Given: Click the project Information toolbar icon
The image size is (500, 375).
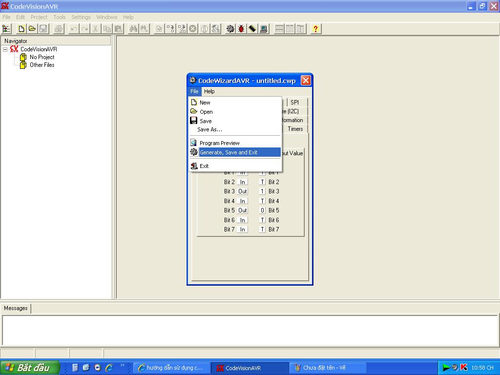Looking at the screenshot, I should point(204,29).
